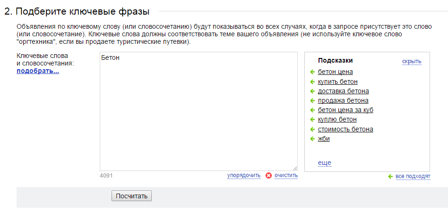The height and width of the screenshot is (220, 448).
Task: Click green arrow next to 'куплю бетон'
Action: (x=312, y=119)
